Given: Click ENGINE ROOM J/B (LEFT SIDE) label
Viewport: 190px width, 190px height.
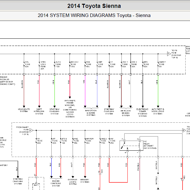Looking at the screenshot, I should coord(8,81).
